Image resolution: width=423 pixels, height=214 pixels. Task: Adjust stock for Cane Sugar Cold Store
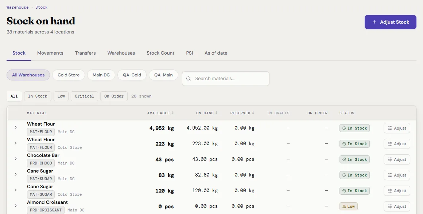[x=397, y=191]
